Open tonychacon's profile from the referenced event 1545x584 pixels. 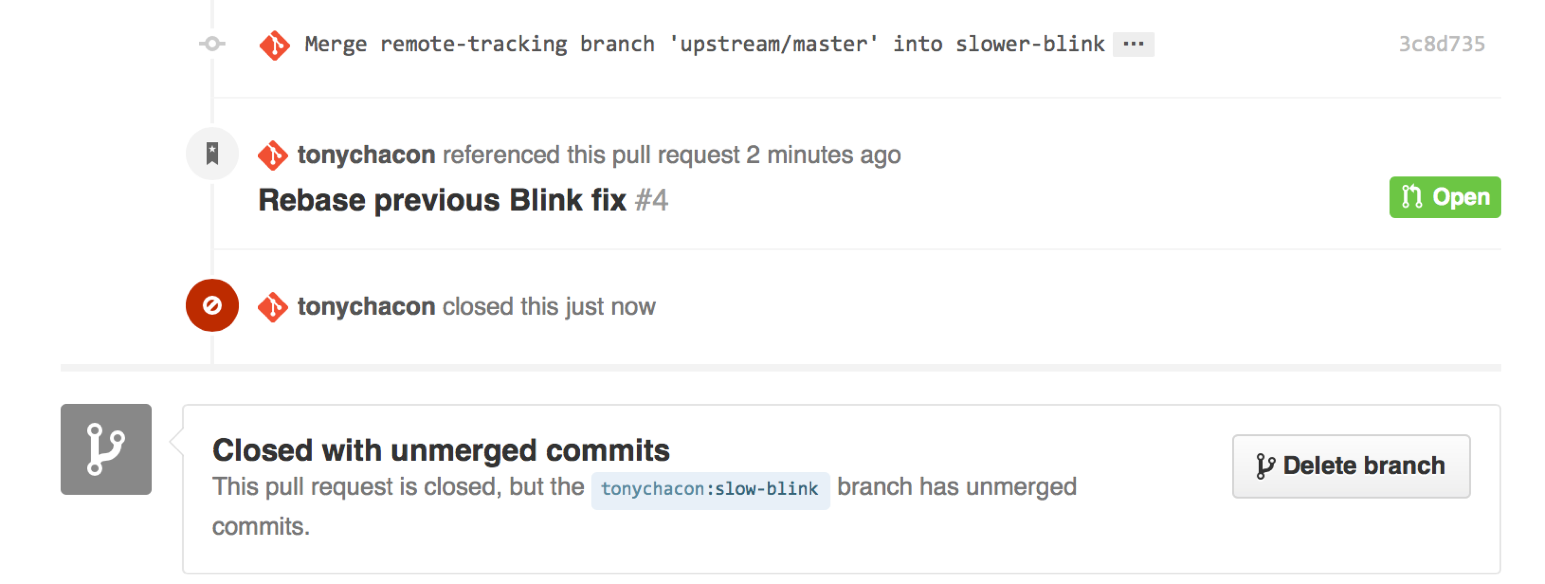[366, 155]
